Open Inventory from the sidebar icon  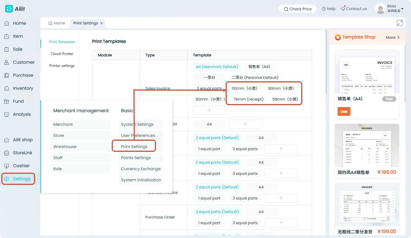point(7,88)
